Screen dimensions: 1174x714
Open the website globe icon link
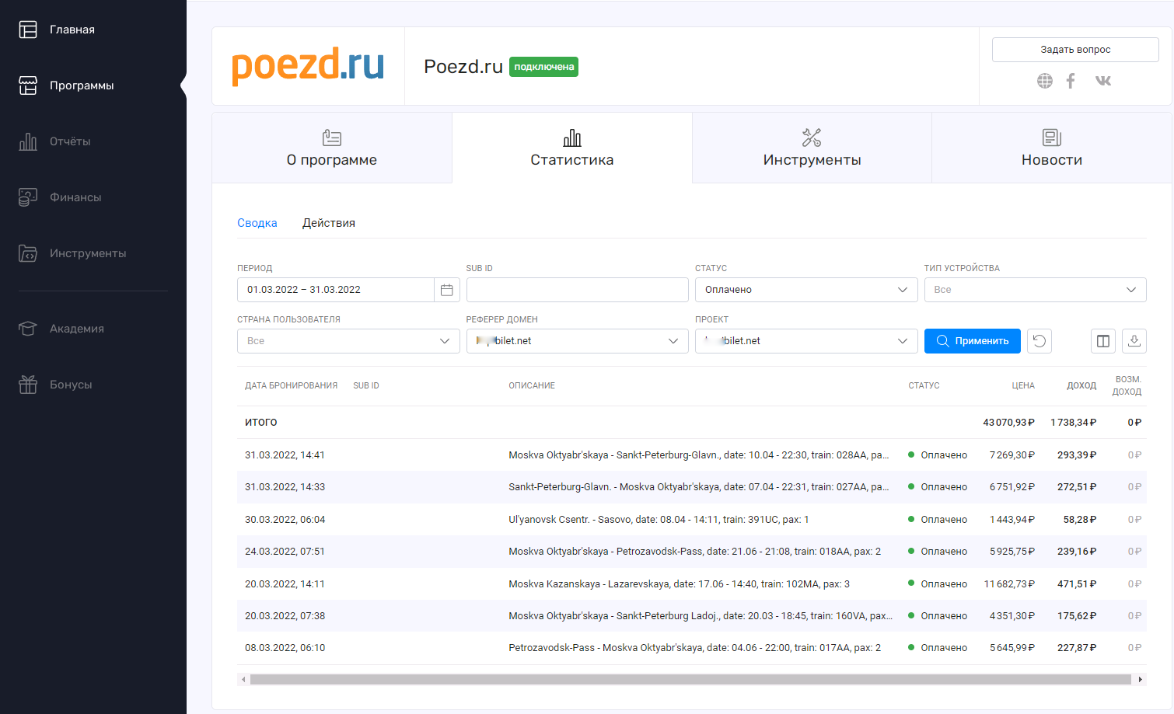1045,81
